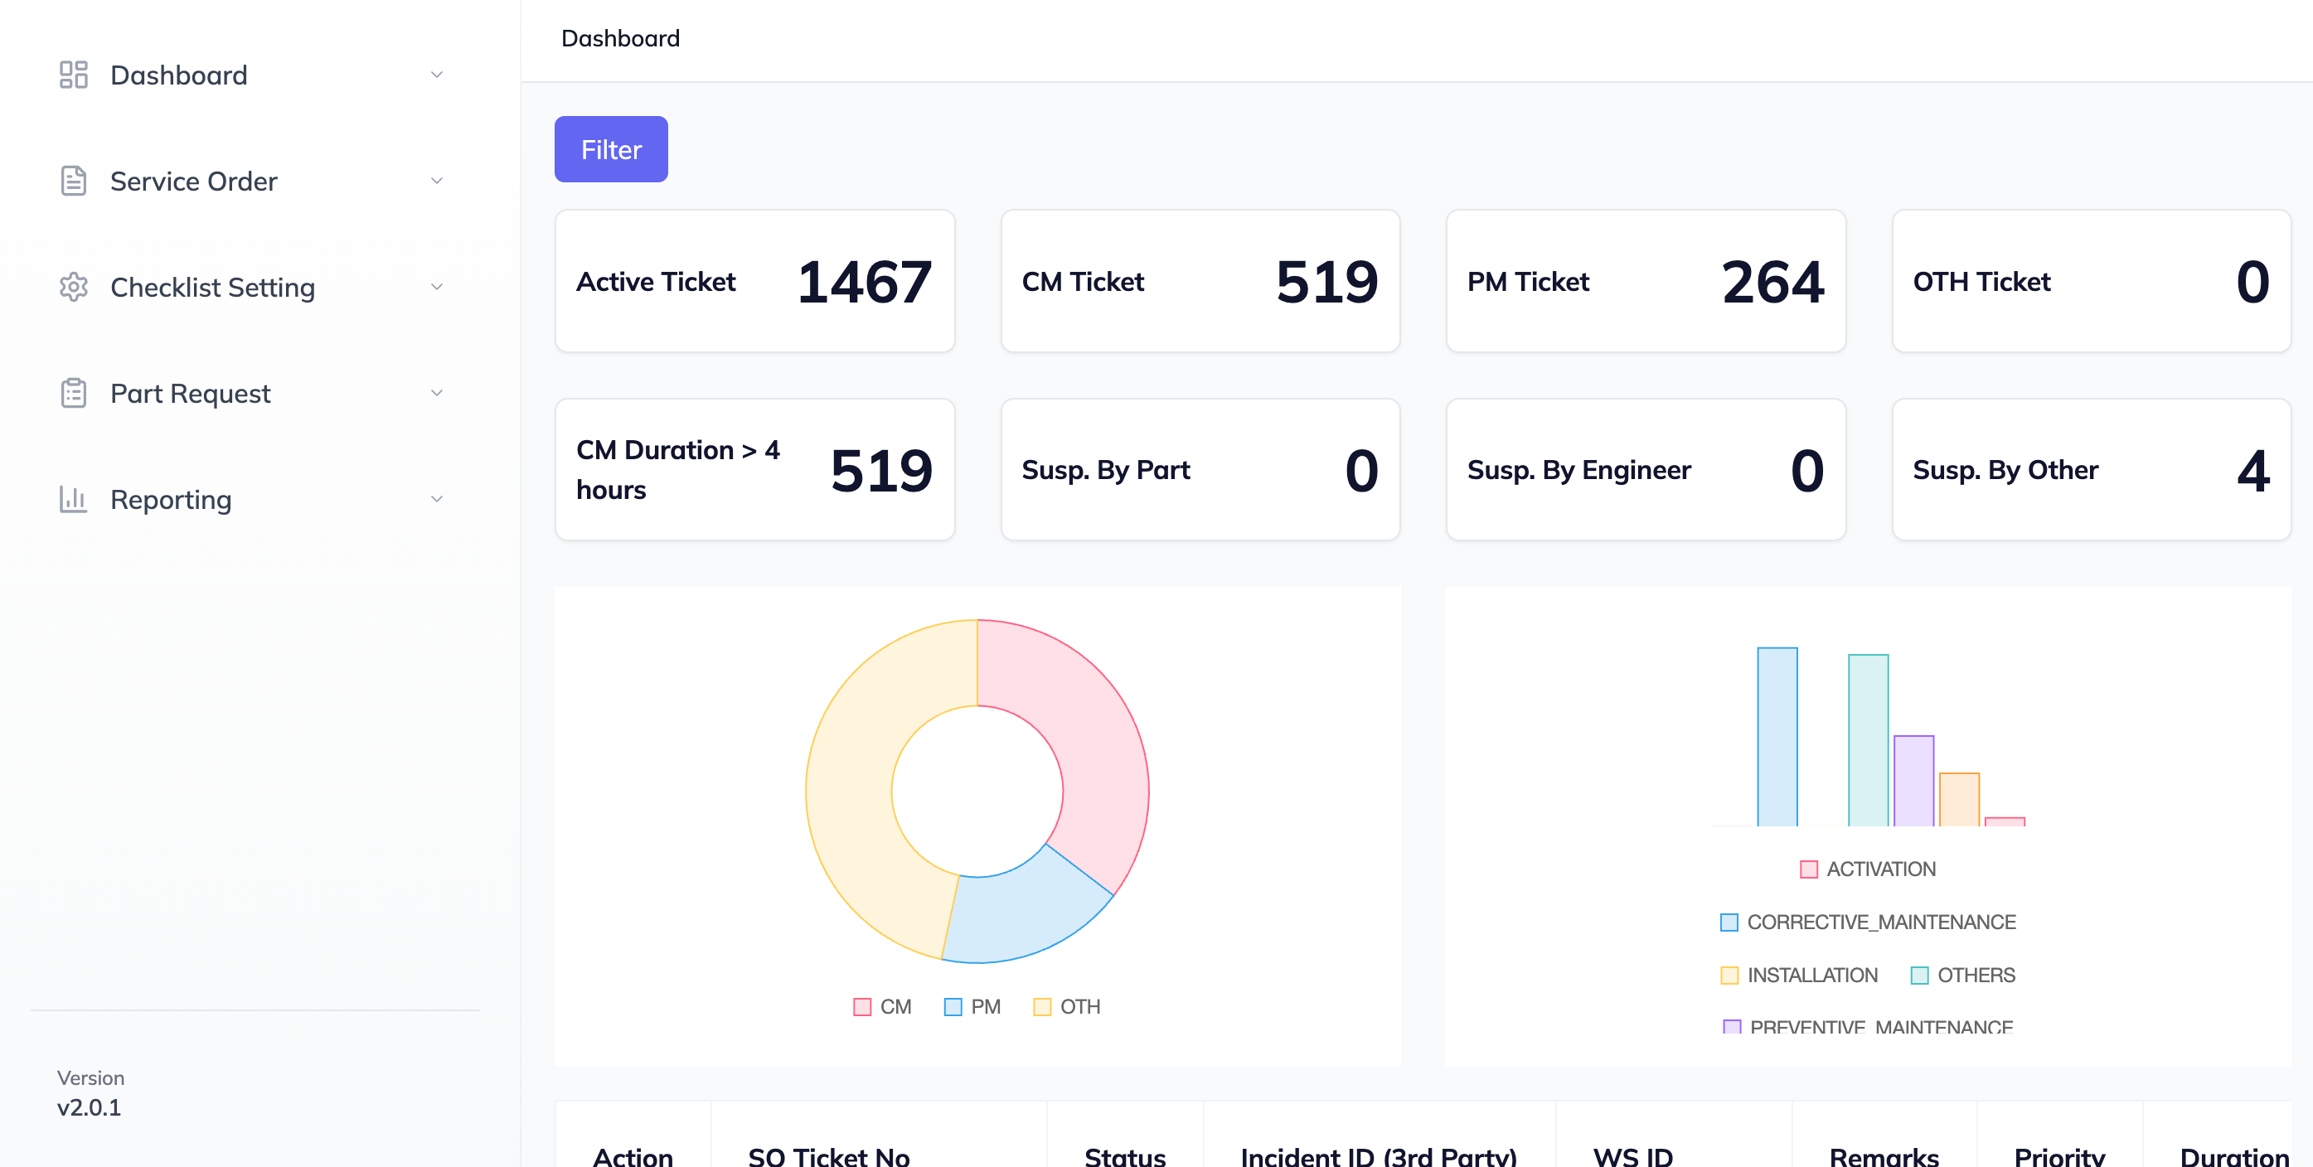The width and height of the screenshot is (2313, 1167).
Task: Sort by SO Ticket No column header
Action: [x=829, y=1156]
